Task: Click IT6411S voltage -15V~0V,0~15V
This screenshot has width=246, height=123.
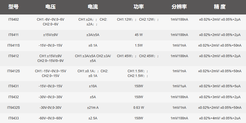Action: [x=51, y=45]
